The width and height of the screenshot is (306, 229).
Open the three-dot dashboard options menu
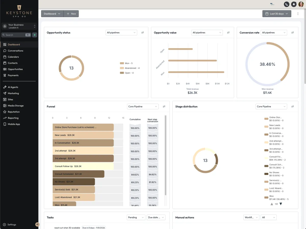(x=298, y=14)
